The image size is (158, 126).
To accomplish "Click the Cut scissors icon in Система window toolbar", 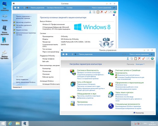I will click(x=90, y=12).
